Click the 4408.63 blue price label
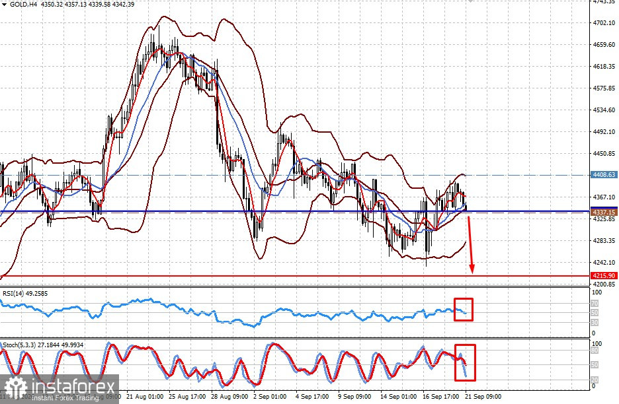Screen dimensions: 619x404 (x=604, y=175)
